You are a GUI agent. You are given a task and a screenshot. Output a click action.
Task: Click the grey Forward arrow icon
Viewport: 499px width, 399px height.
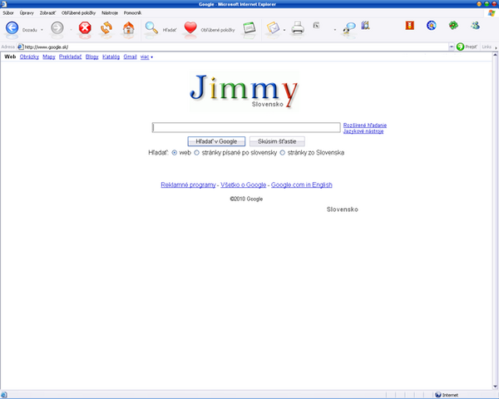click(57, 28)
